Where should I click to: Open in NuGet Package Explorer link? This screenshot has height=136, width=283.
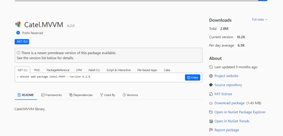pos(240,112)
